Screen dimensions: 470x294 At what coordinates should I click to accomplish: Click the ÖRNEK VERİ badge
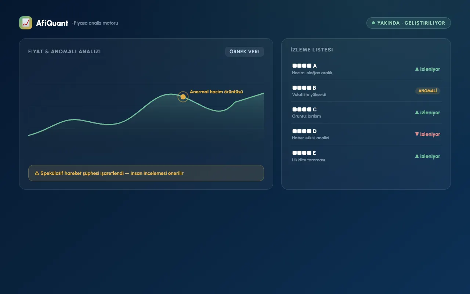click(x=245, y=52)
